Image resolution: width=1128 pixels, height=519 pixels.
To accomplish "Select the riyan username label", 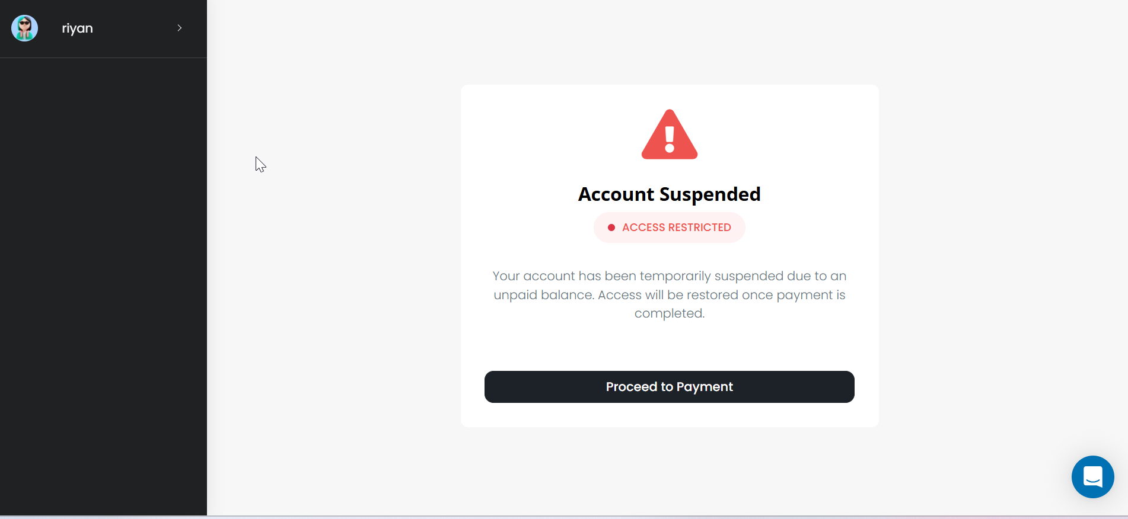I will [77, 28].
